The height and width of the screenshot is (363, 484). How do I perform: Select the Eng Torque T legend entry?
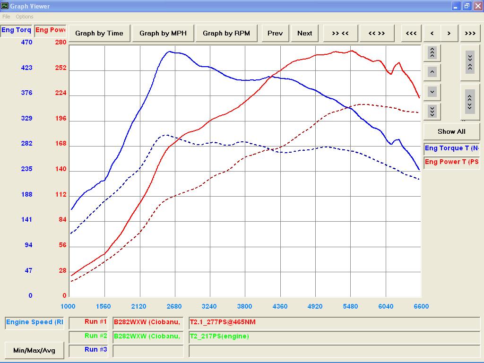click(x=451, y=148)
